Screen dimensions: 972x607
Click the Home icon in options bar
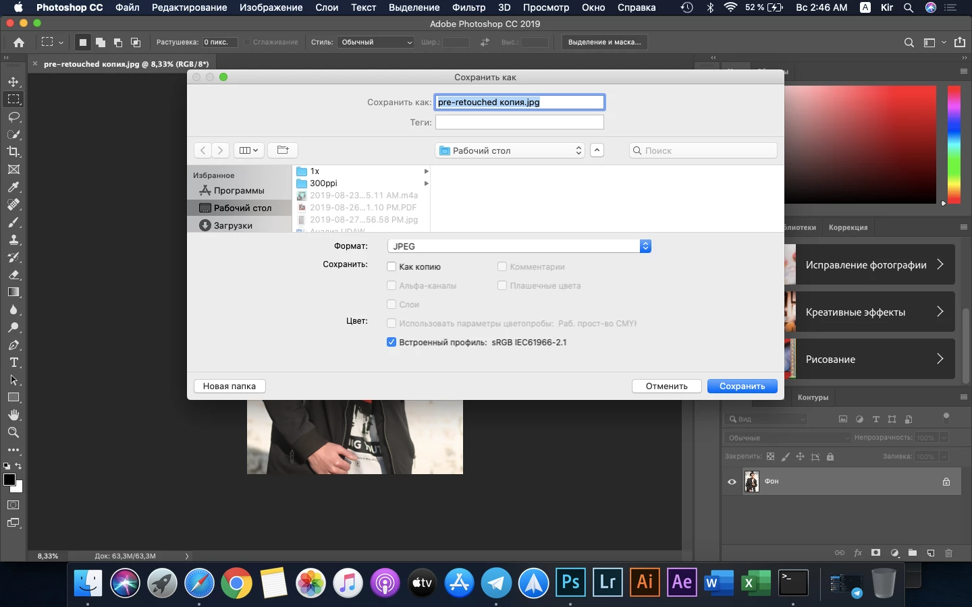click(19, 42)
